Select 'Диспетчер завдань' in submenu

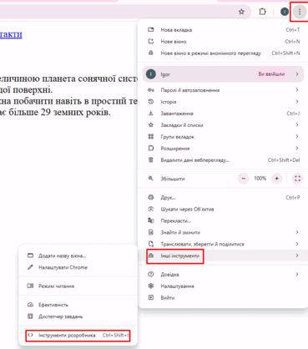[x=78, y=316]
